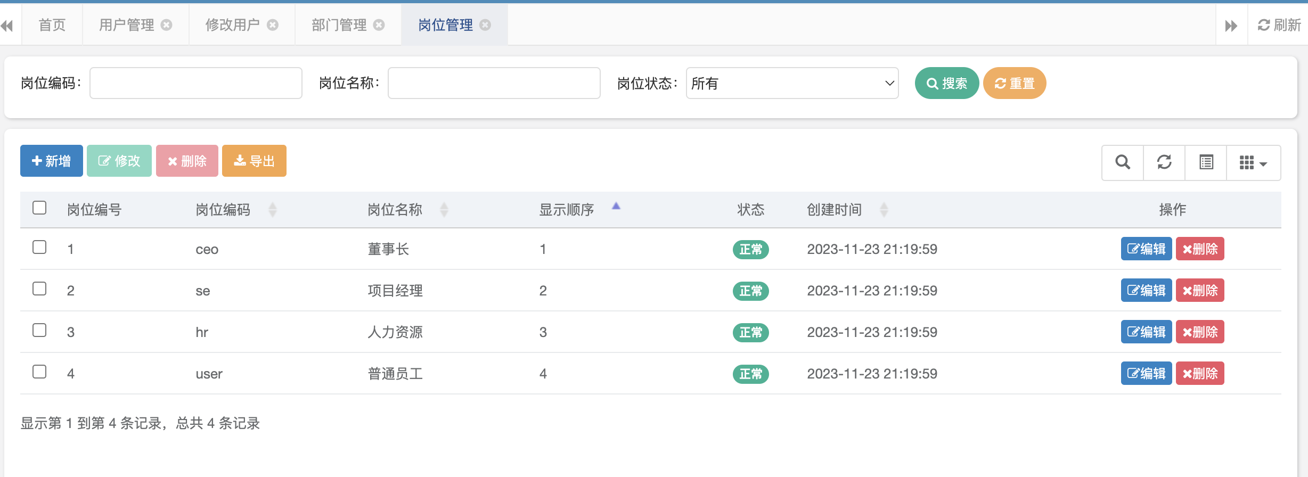Click the 岗位编码 cell user
The image size is (1308, 477).
209,374
